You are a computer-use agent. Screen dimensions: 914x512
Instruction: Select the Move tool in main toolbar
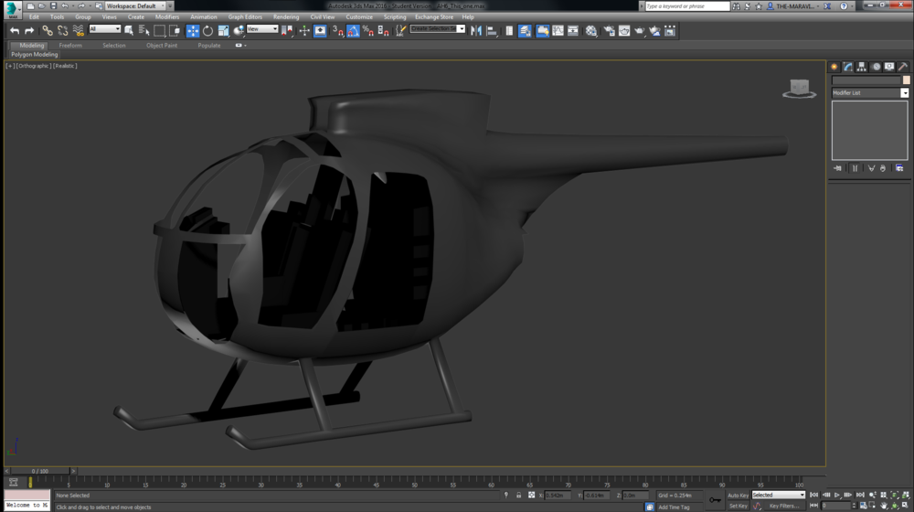tap(193, 31)
